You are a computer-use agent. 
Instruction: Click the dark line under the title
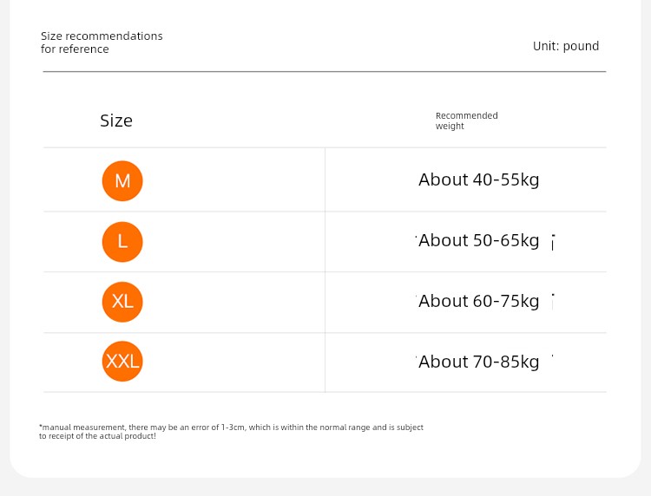tap(325, 72)
